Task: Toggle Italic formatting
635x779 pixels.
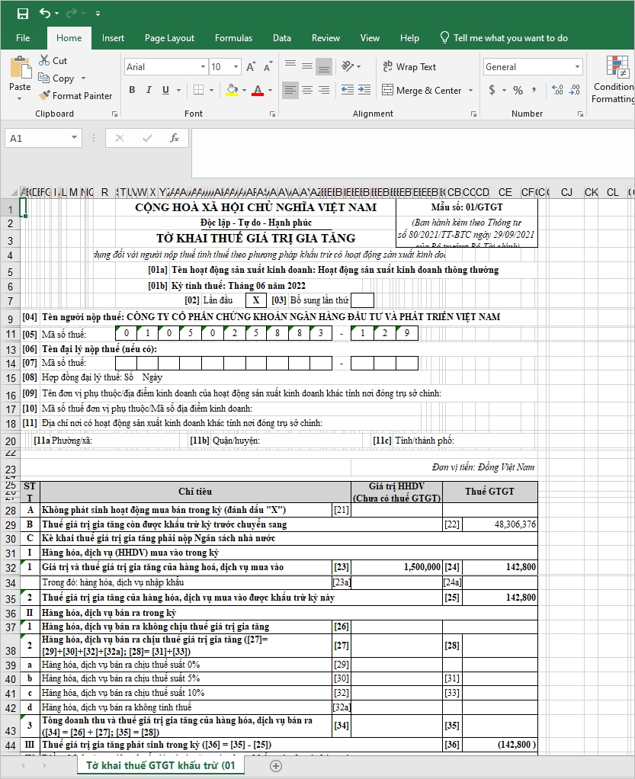Action: click(149, 90)
